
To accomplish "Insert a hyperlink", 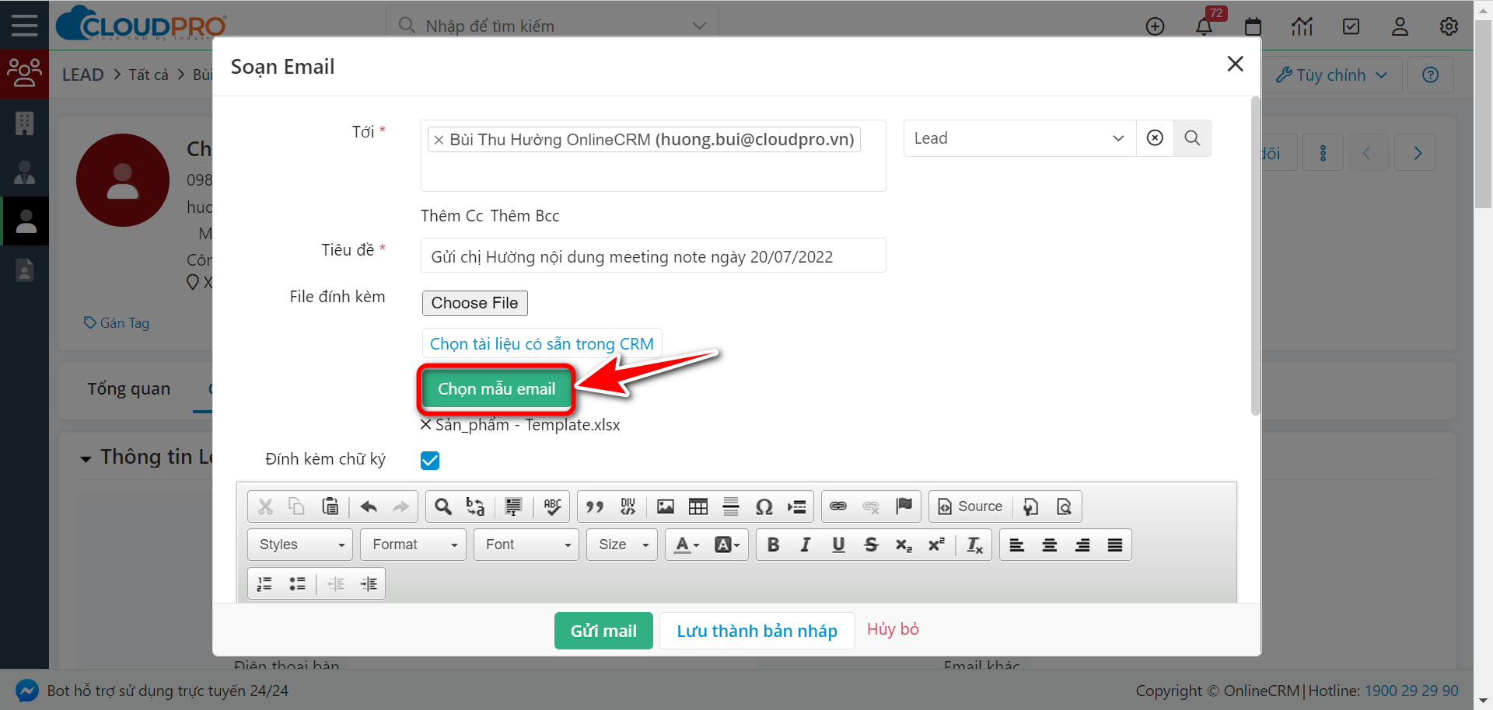I will (838, 506).
